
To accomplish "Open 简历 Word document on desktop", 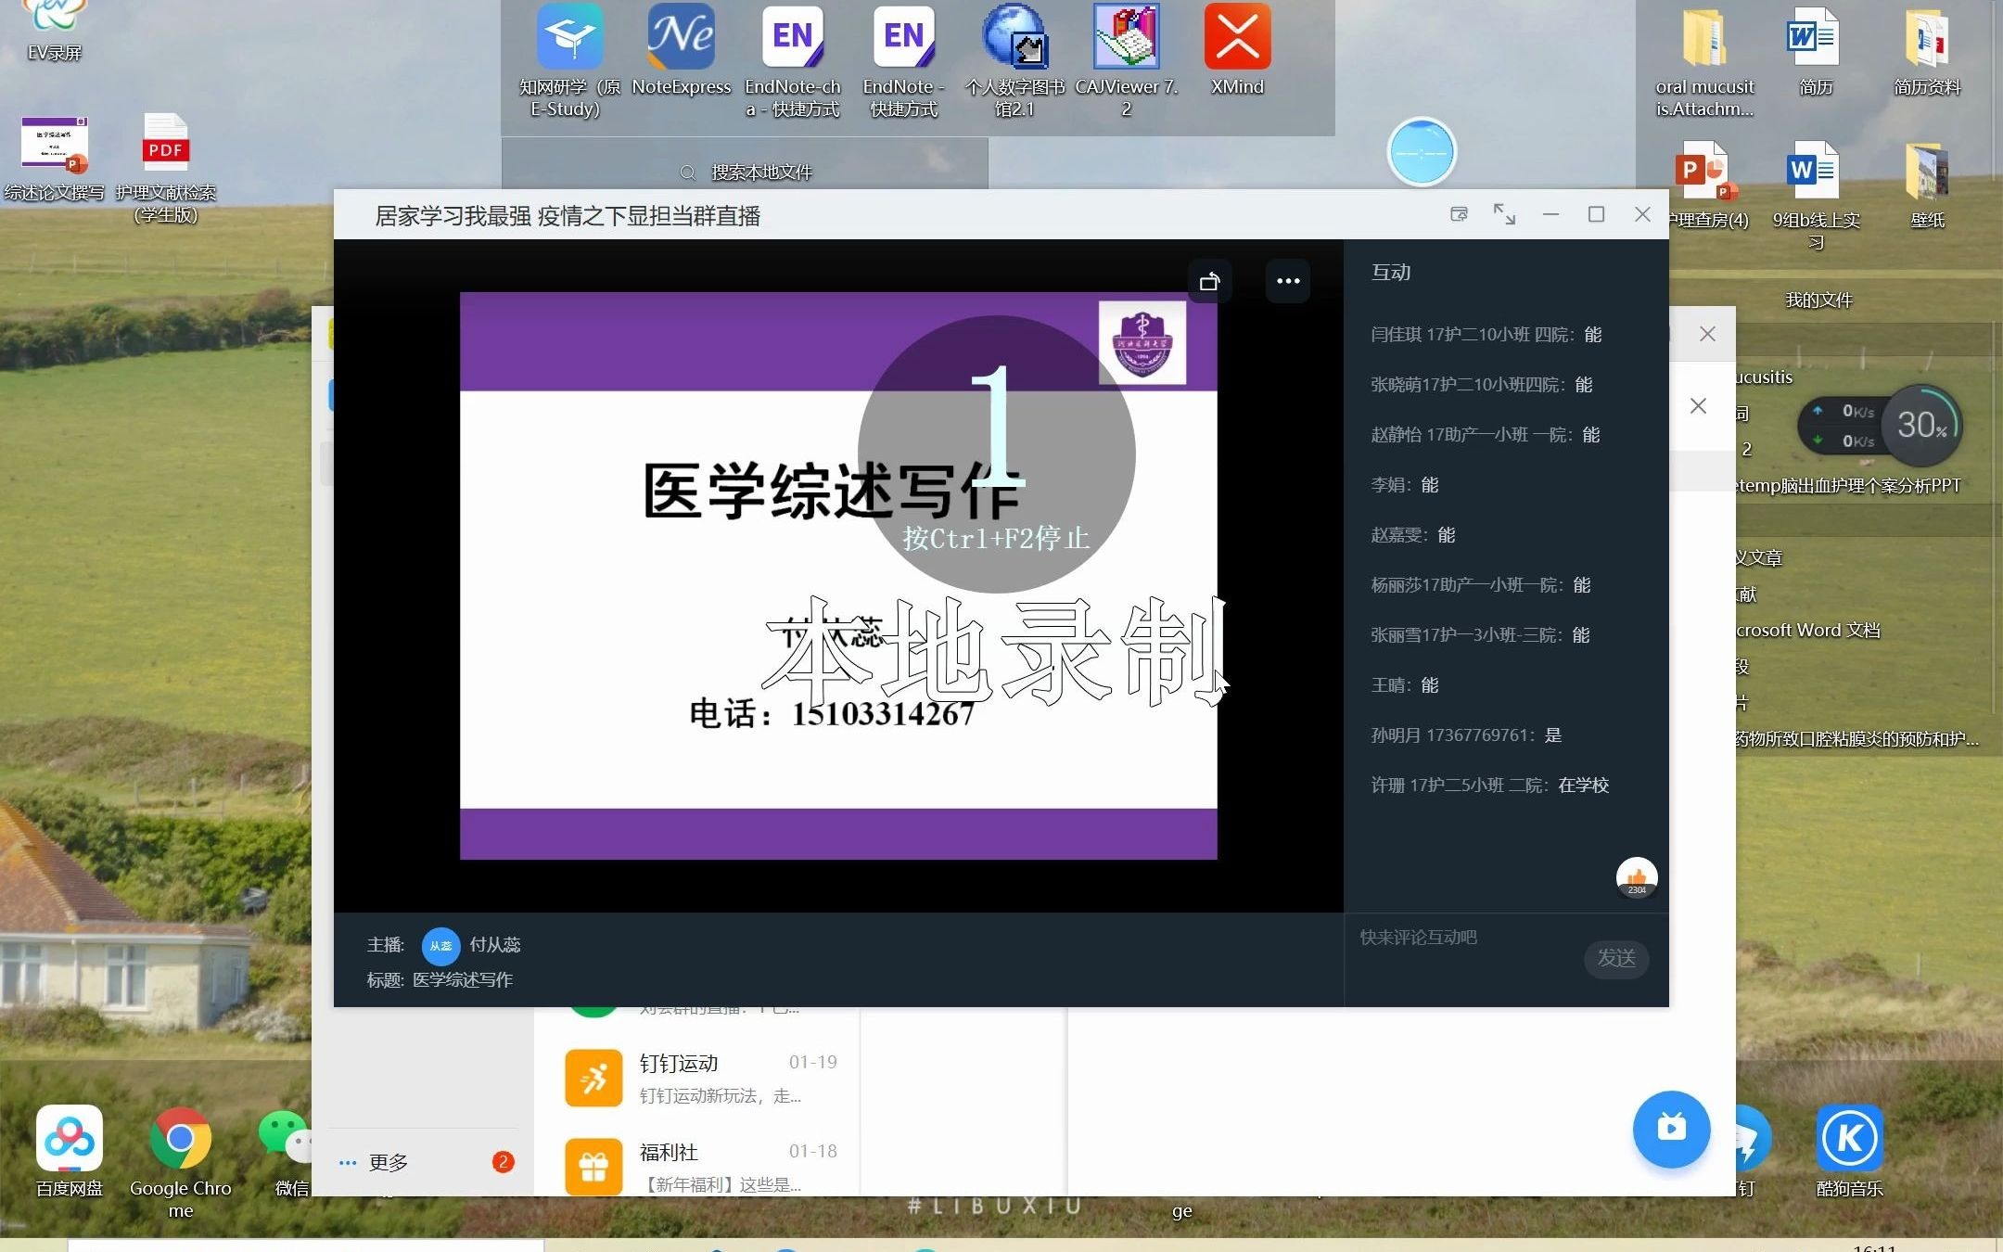I will pyautogui.click(x=1816, y=52).
